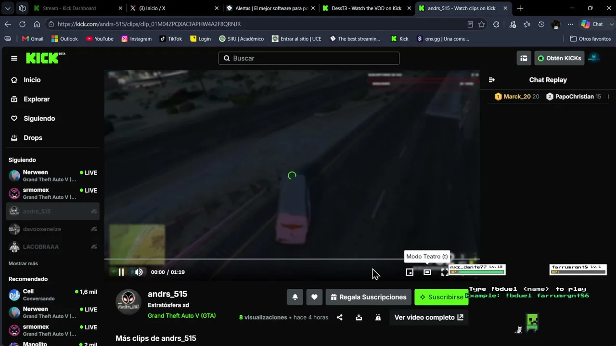Open the user profile avatar on Kick header
The width and height of the screenshot is (616, 346).
coord(594,58)
